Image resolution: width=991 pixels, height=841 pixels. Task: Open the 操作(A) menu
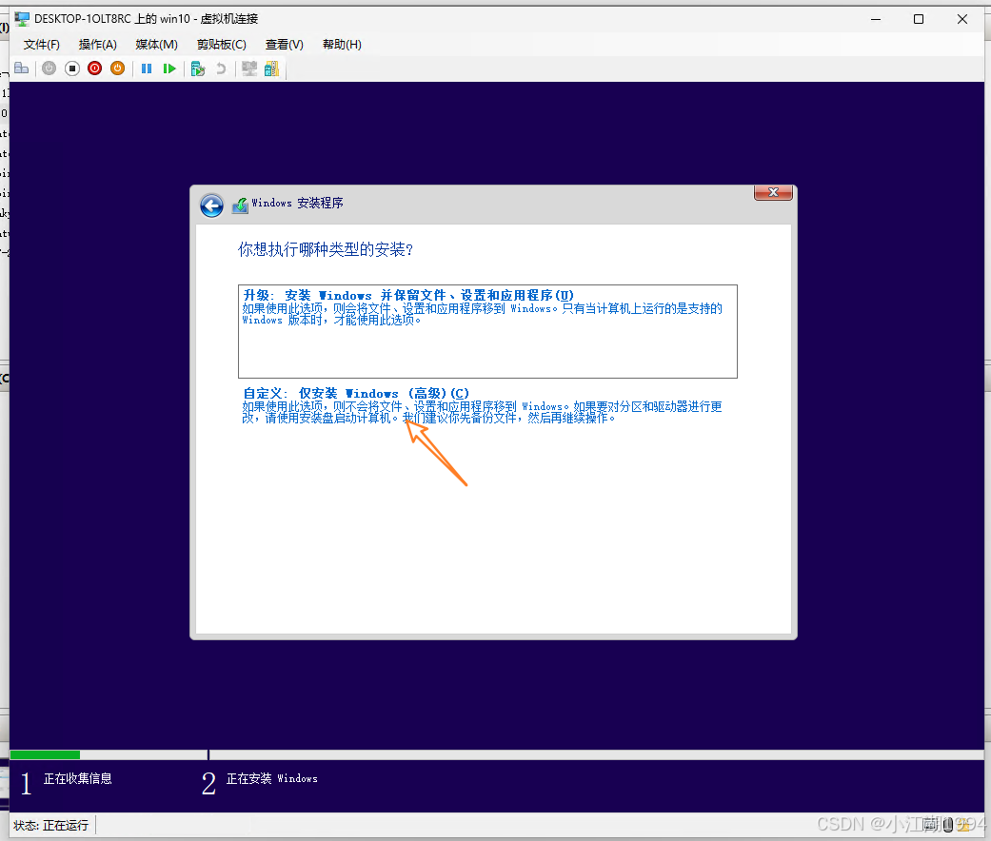tap(97, 44)
